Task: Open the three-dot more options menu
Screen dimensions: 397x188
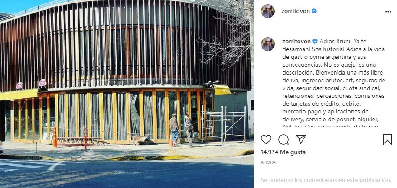Action: (x=388, y=12)
